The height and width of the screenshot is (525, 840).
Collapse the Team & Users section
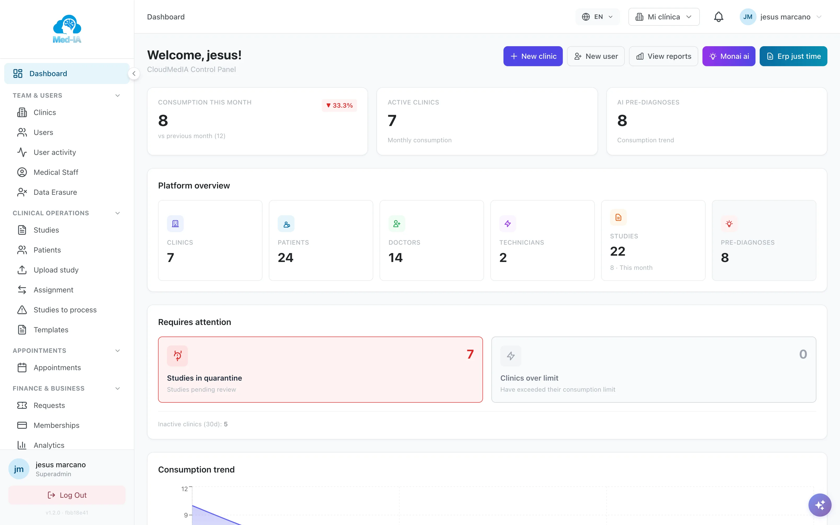click(x=118, y=96)
